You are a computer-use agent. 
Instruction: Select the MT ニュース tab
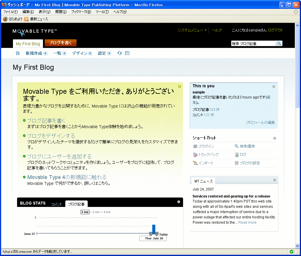204,181
